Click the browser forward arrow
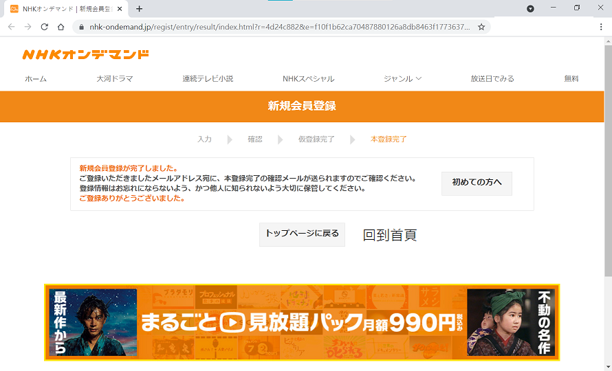The width and height of the screenshot is (612, 371). [28, 27]
